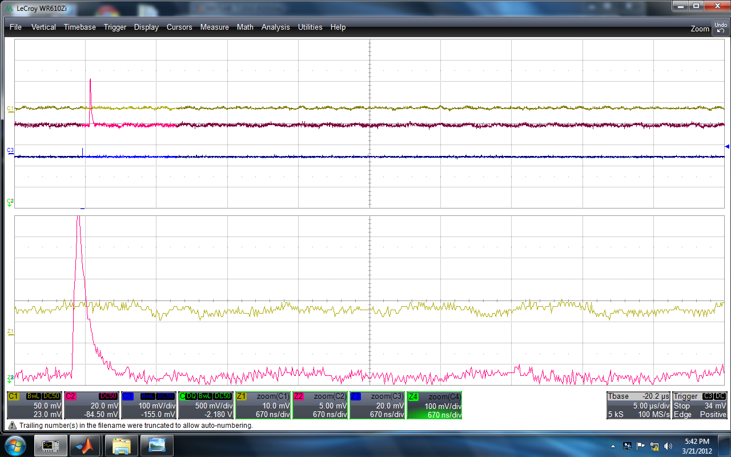
Task: Open the Tbase timebase descriptor box
Action: [638, 406]
